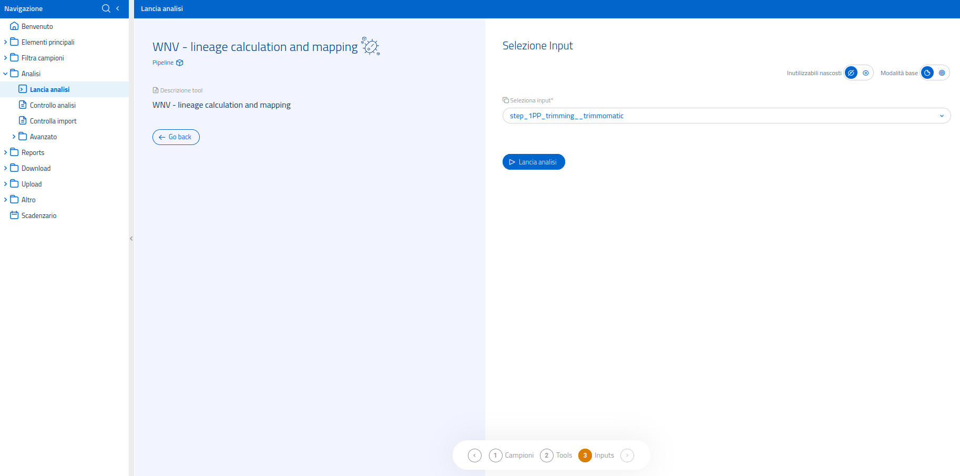Switch to advanced mode with the target icon
Image resolution: width=960 pixels, height=476 pixels.
(942, 73)
